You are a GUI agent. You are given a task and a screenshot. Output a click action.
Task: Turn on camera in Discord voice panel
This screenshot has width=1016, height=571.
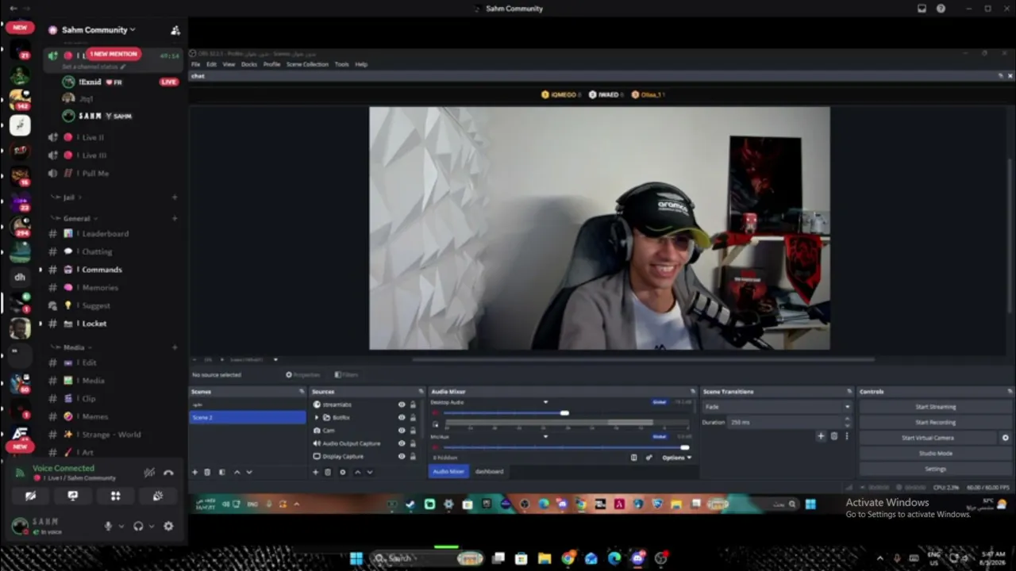(30, 496)
